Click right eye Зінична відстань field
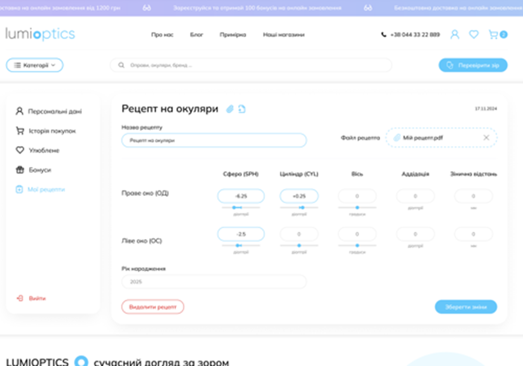The height and width of the screenshot is (366, 523). (474, 196)
